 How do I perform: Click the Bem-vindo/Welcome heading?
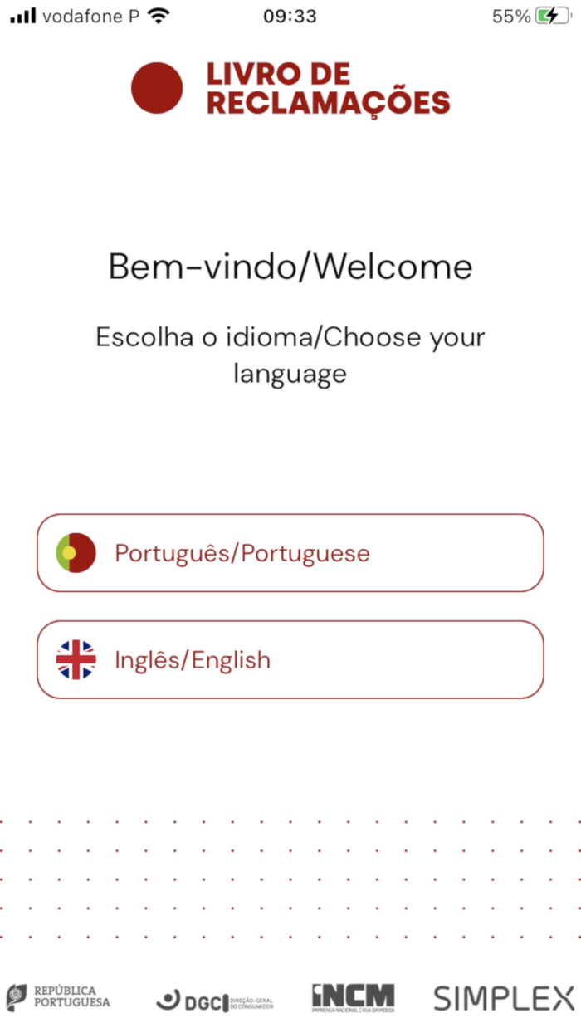pyautogui.click(x=290, y=266)
